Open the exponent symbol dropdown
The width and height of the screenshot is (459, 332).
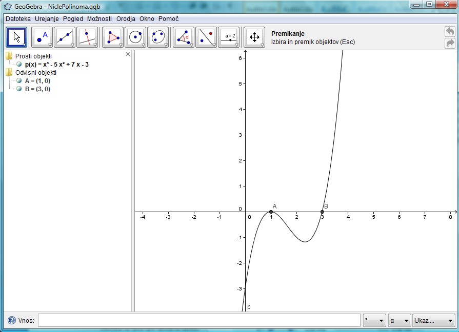374,321
